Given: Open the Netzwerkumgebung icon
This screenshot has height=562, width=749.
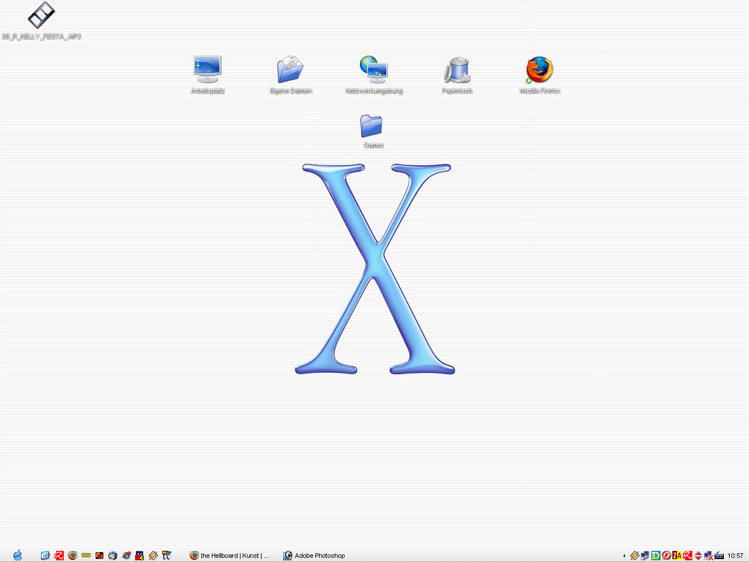Looking at the screenshot, I should coord(373,70).
